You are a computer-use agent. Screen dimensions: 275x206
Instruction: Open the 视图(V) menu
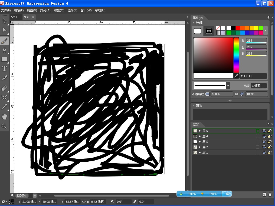pos(32,10)
